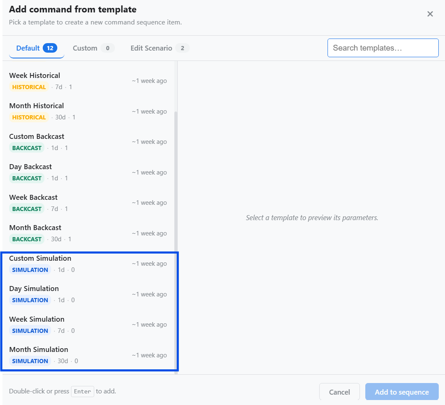This screenshot has height=405, width=445.
Task: Choose the Week Simulation template
Action: 88,325
